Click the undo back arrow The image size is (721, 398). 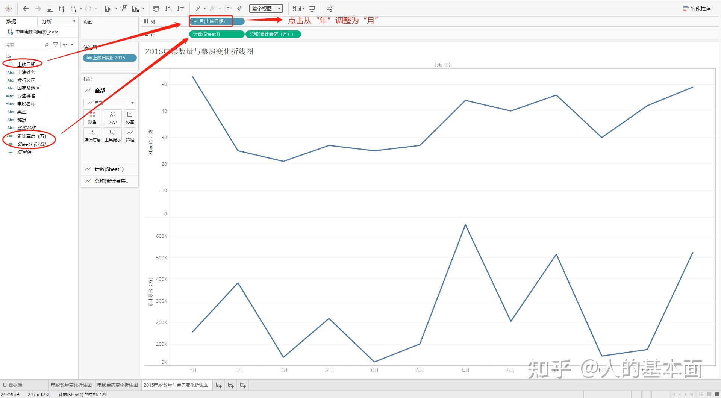point(26,9)
